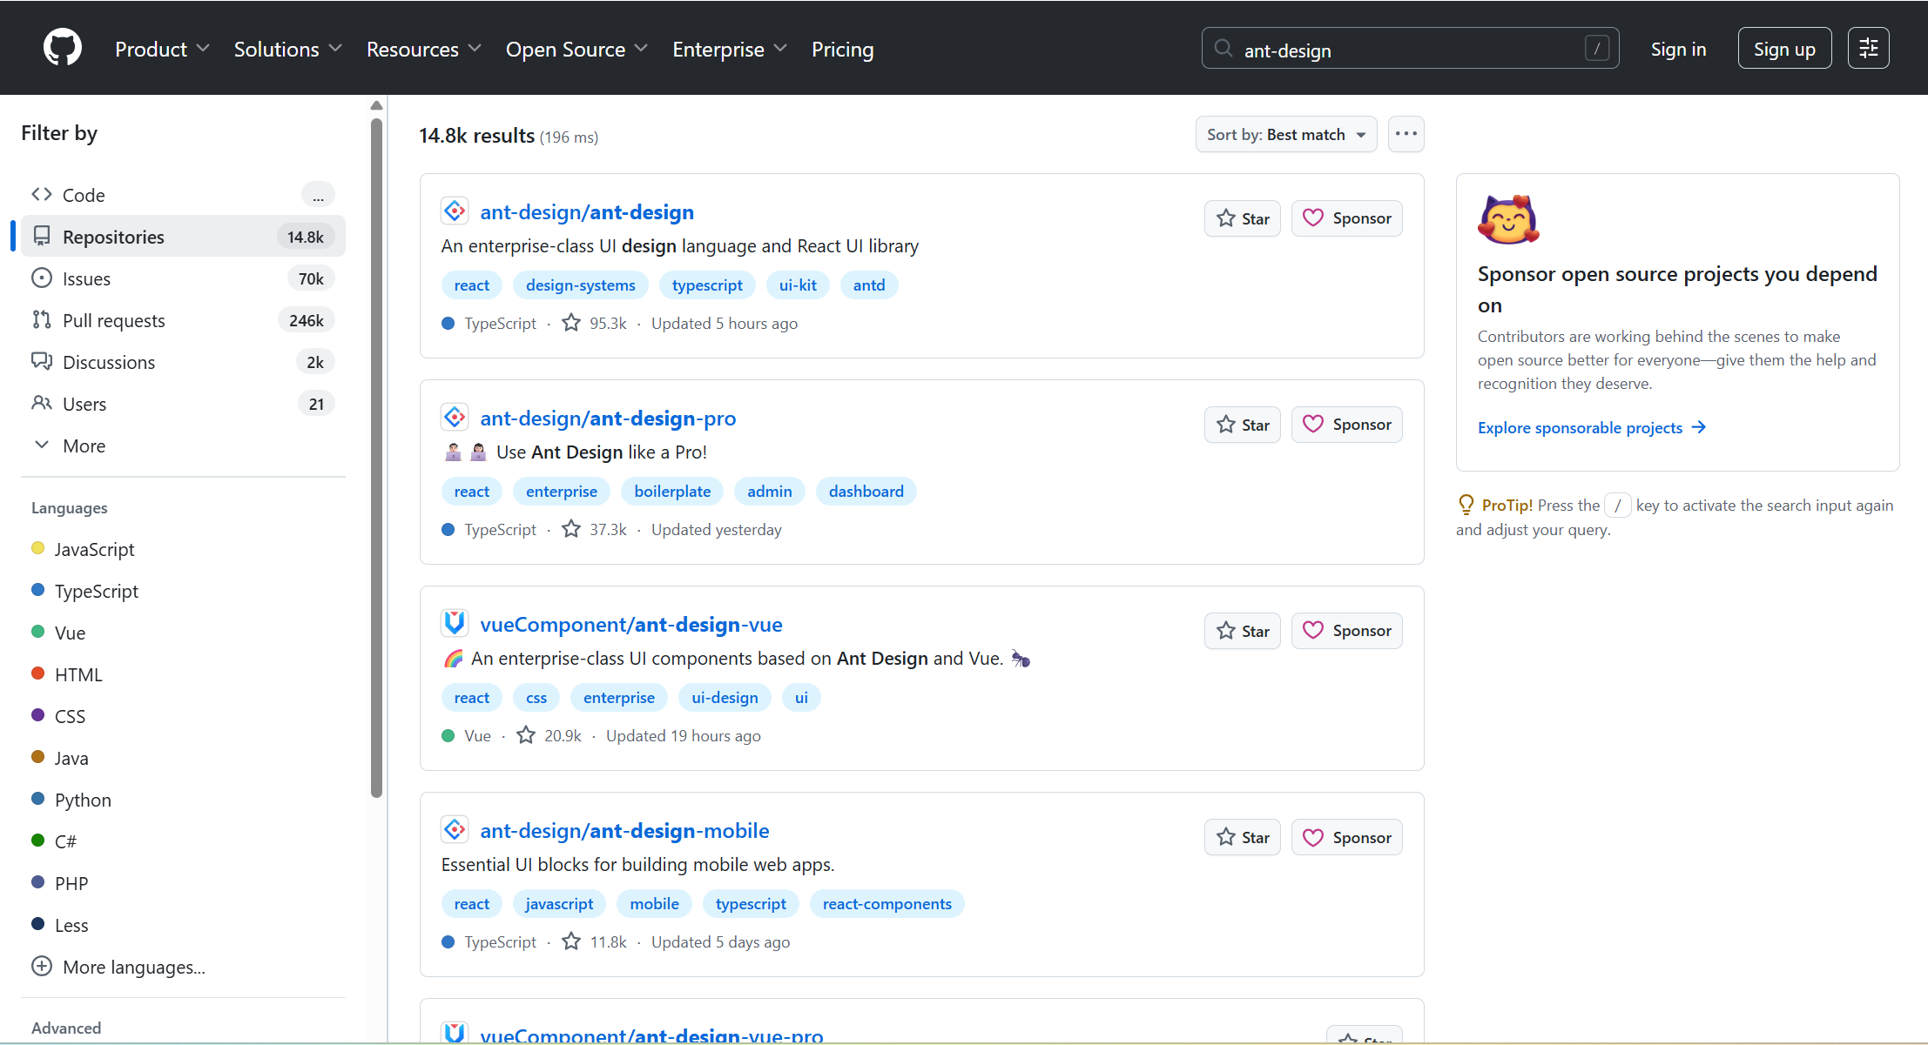Image resolution: width=1928 pixels, height=1045 pixels.
Task: Select the dashboard topic tag
Action: point(866,492)
